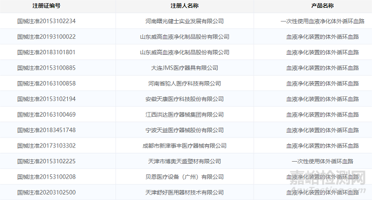
Task: Click the 注册证编号 column header
Action: [47, 5]
